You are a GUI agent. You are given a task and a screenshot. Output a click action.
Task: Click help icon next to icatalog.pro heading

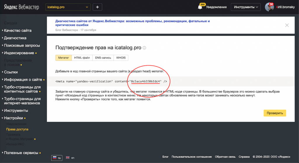144,48
